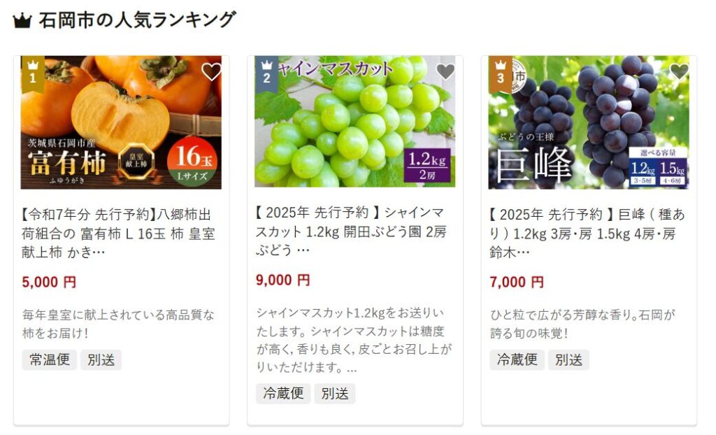Click 別送 tag on the 巨峰 card
Viewport: 716px width, 435px height.
click(568, 359)
